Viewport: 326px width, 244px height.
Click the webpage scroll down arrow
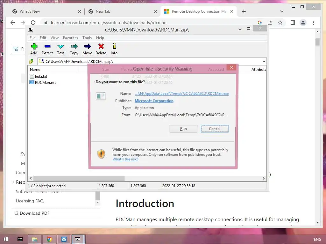317,223
